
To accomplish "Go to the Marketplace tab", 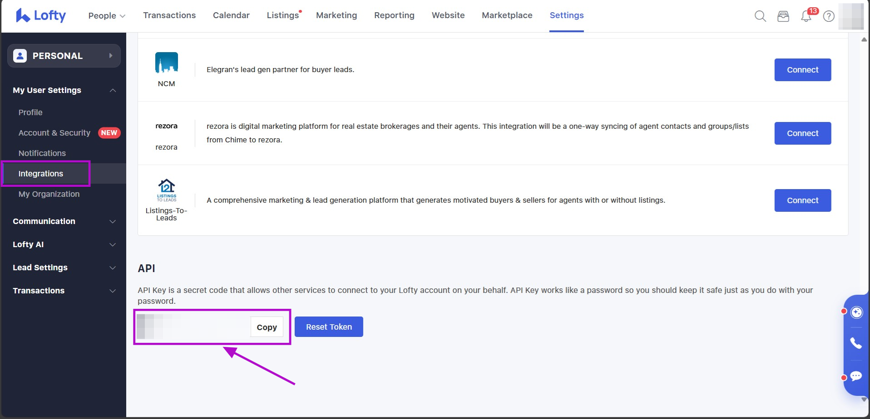I will (507, 15).
